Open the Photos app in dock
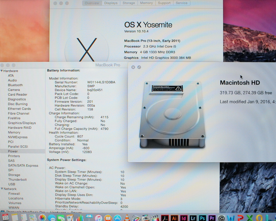Image resolution: width=276 pixels, height=221 pixels. tap(42, 218)
